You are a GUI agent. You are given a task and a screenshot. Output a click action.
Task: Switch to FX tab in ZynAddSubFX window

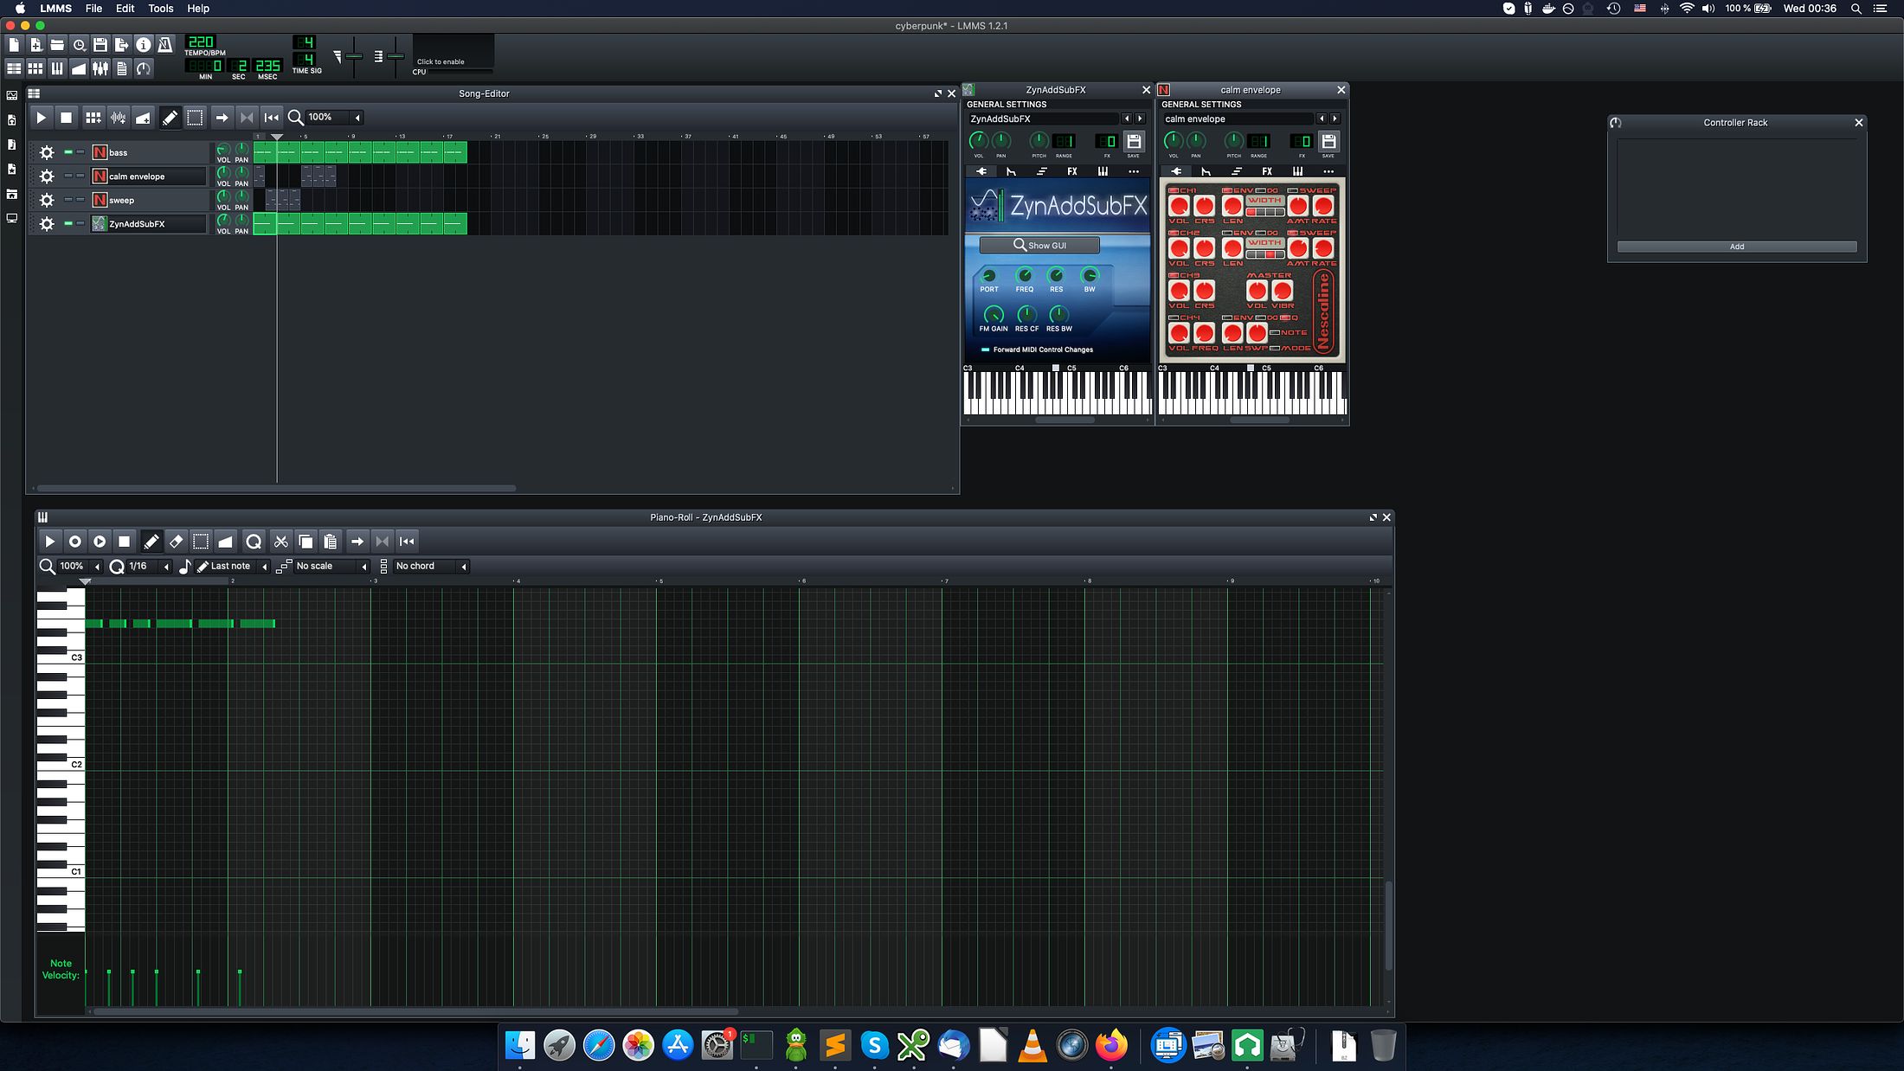[x=1071, y=171]
